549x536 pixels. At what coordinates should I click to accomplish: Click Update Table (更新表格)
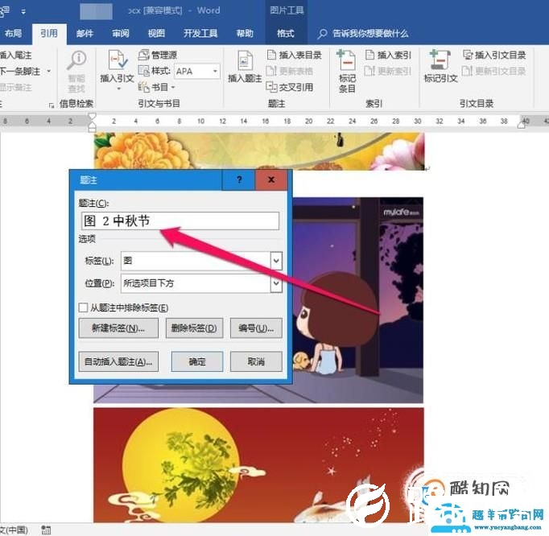pos(290,71)
